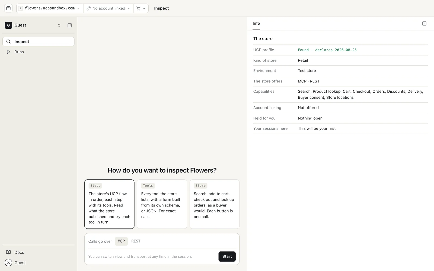Image resolution: width=434 pixels, height=271 pixels.
Task: Click the Test store environment value
Action: click(307, 71)
